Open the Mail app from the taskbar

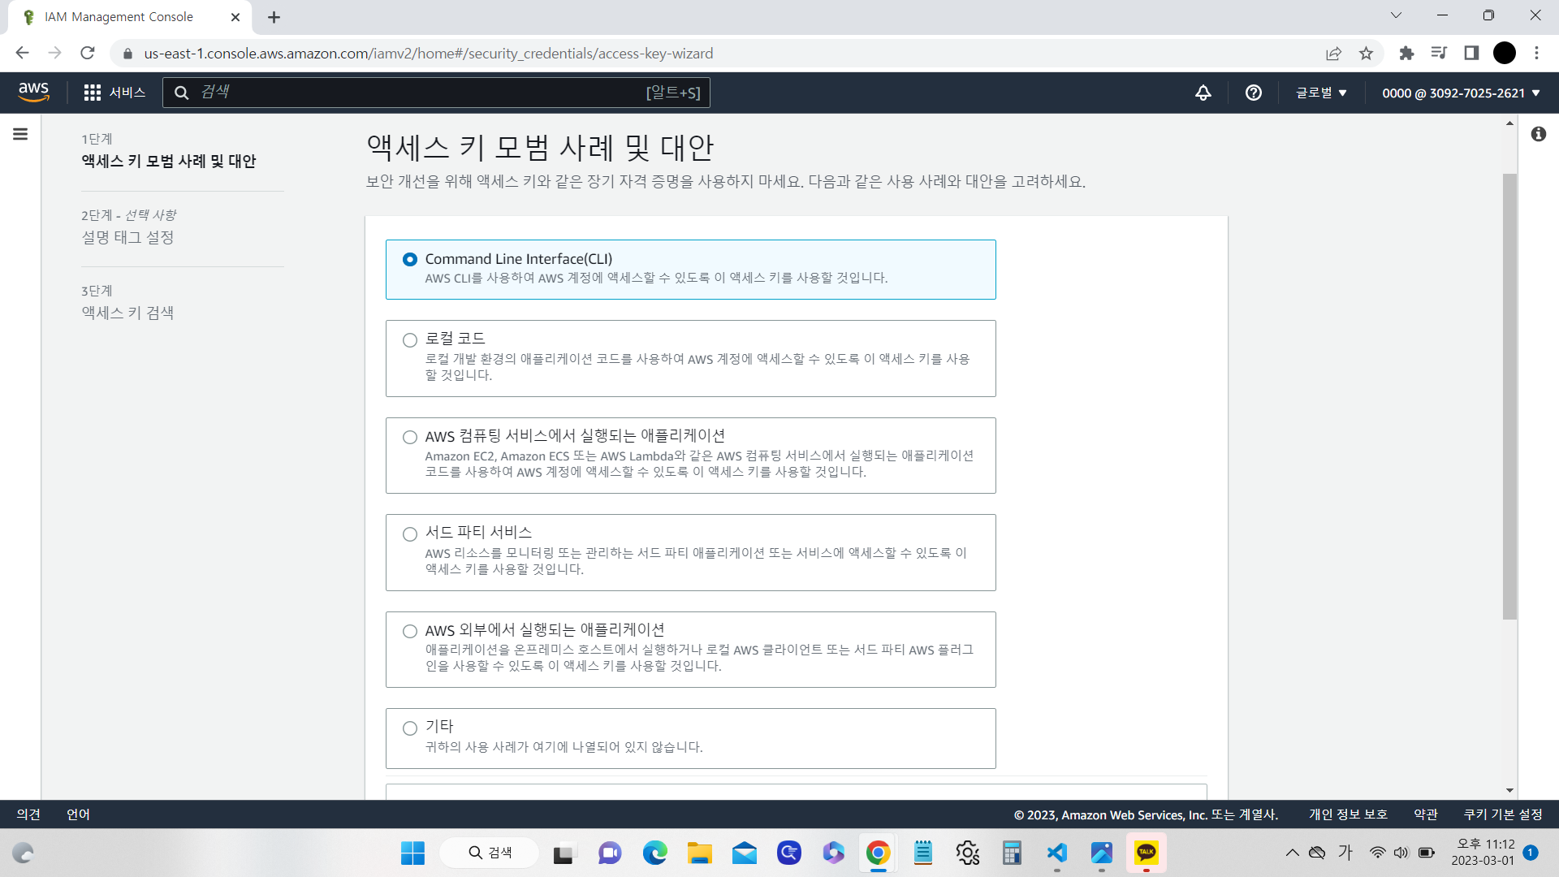[x=744, y=853]
